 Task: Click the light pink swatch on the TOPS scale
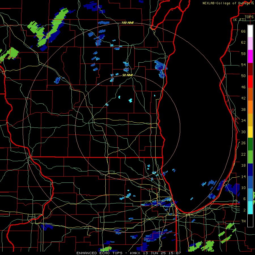tap(250, 44)
